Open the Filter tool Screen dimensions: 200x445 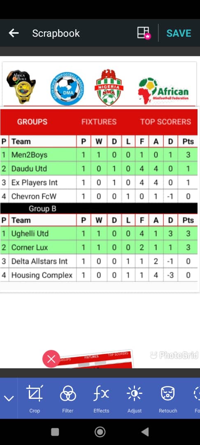[68, 398]
